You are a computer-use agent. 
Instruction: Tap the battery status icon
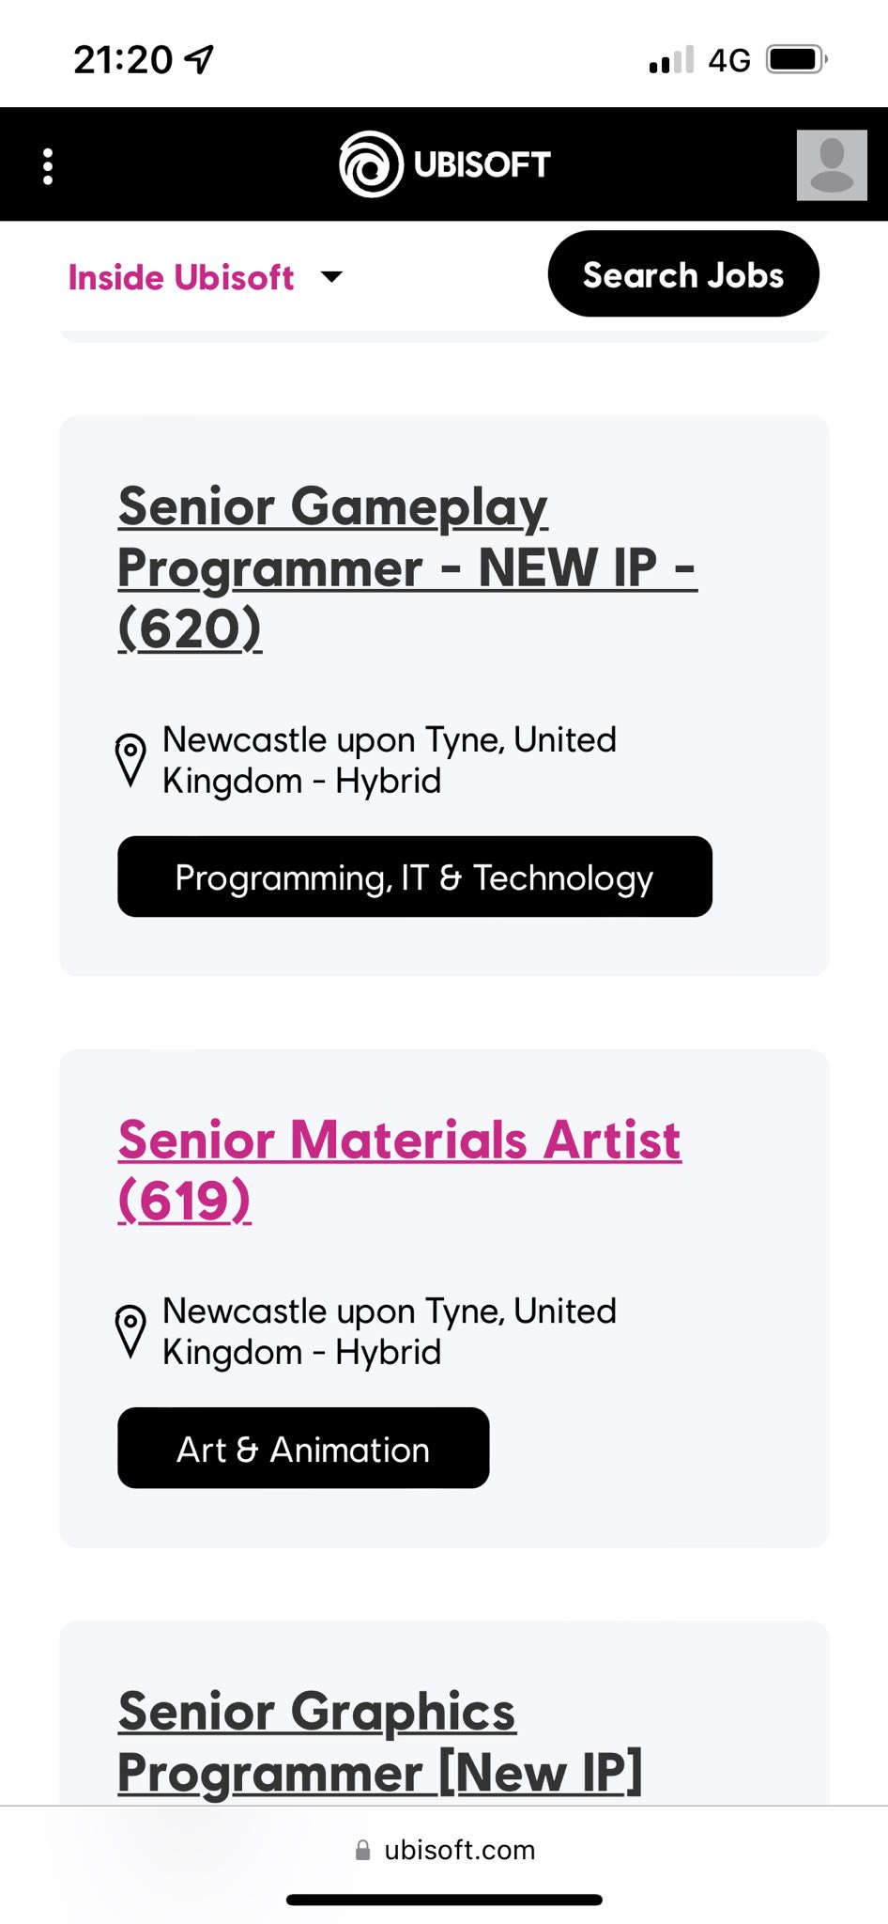[796, 60]
